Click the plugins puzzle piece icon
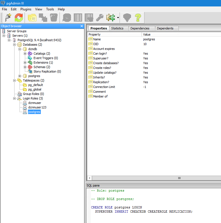221x223 pixels. [111, 17]
